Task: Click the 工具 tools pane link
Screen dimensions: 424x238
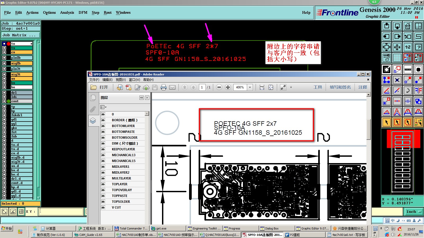Action: [x=318, y=87]
